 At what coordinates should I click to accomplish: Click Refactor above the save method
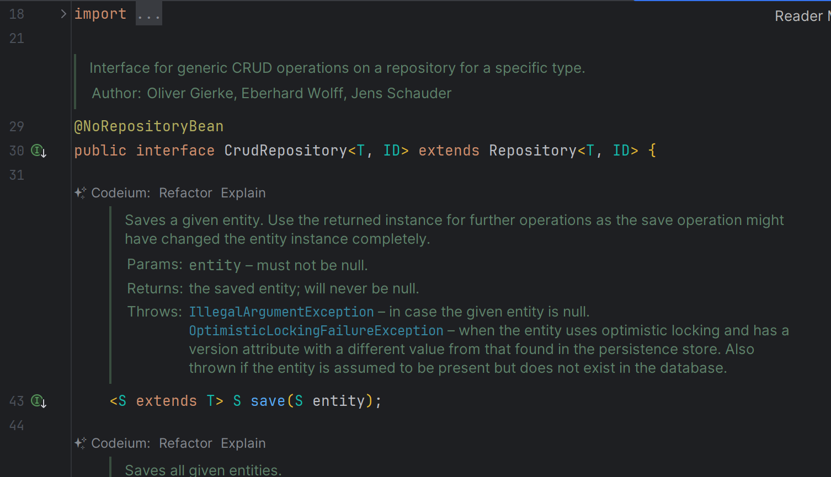[185, 193]
